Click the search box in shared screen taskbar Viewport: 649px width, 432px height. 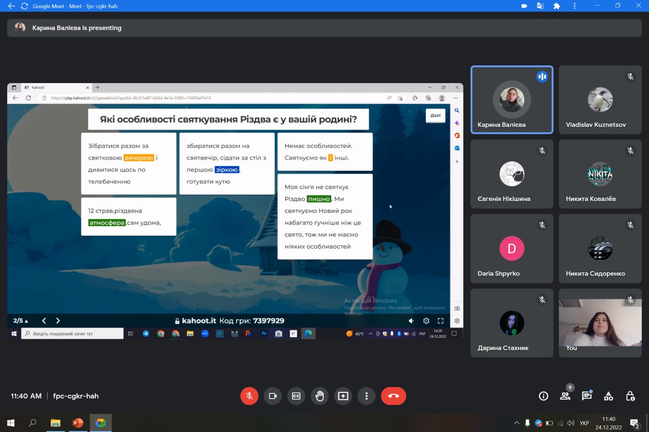pyautogui.click(x=72, y=334)
